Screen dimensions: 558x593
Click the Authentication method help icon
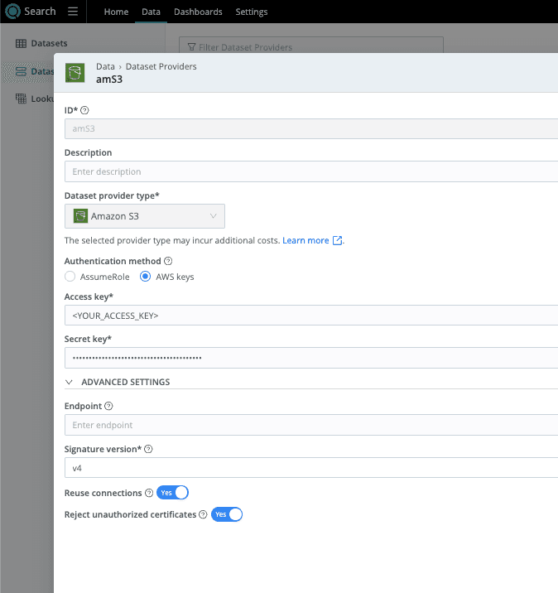point(168,261)
